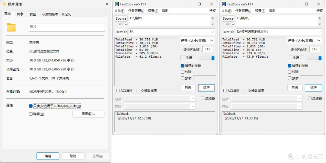Open DestDir dropdown showing D:\读写速度测试文件\

click(x=320, y=32)
